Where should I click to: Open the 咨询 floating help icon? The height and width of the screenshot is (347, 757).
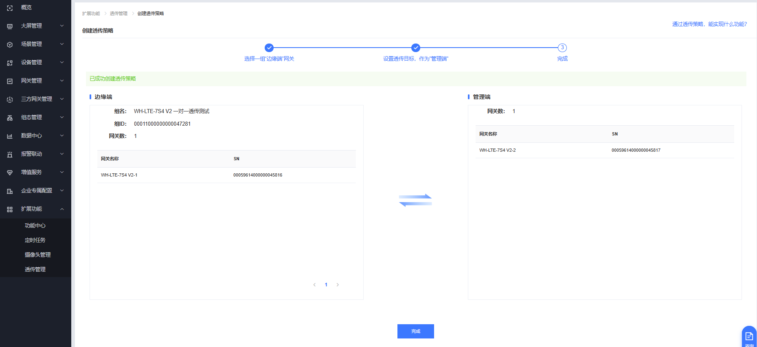point(749,337)
